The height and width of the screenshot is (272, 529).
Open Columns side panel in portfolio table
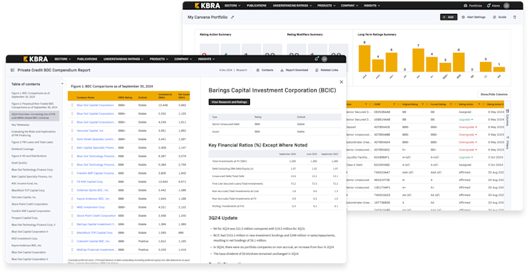(507, 118)
